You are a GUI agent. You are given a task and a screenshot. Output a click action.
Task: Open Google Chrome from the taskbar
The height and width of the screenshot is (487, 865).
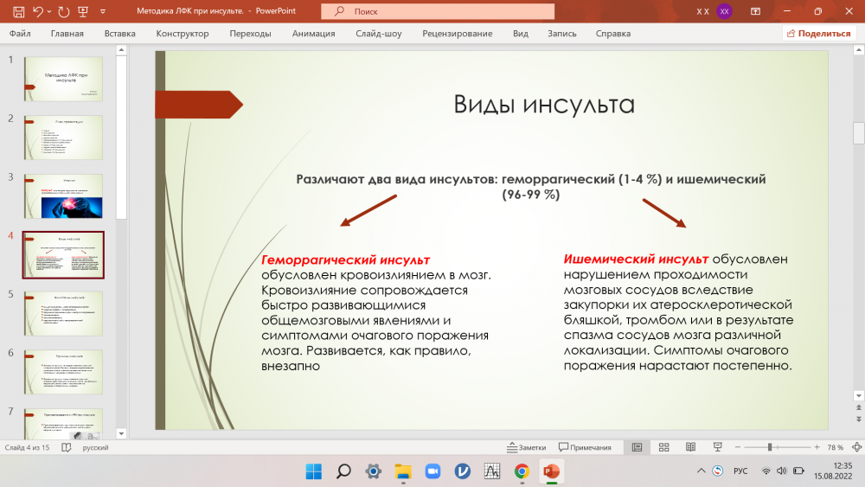521,471
